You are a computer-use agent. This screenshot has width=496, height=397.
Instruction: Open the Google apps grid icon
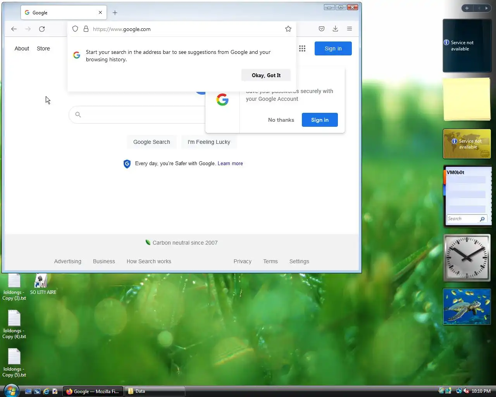pyautogui.click(x=302, y=48)
